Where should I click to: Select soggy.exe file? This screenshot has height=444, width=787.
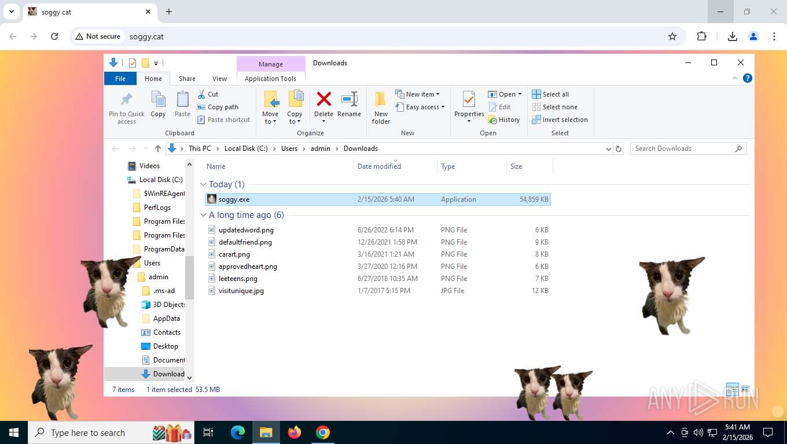pyautogui.click(x=378, y=199)
